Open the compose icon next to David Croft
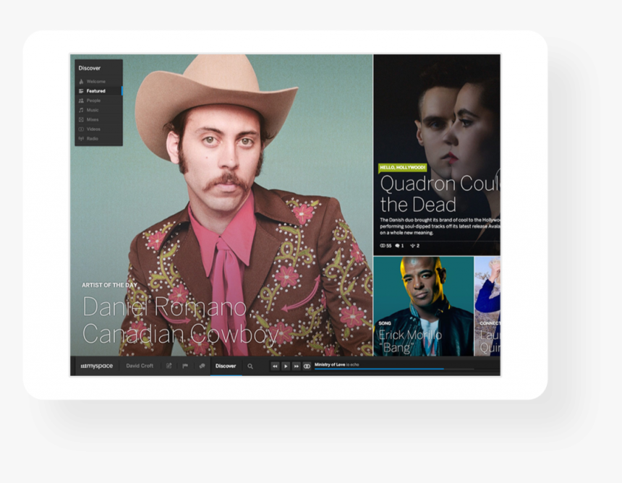 168,367
